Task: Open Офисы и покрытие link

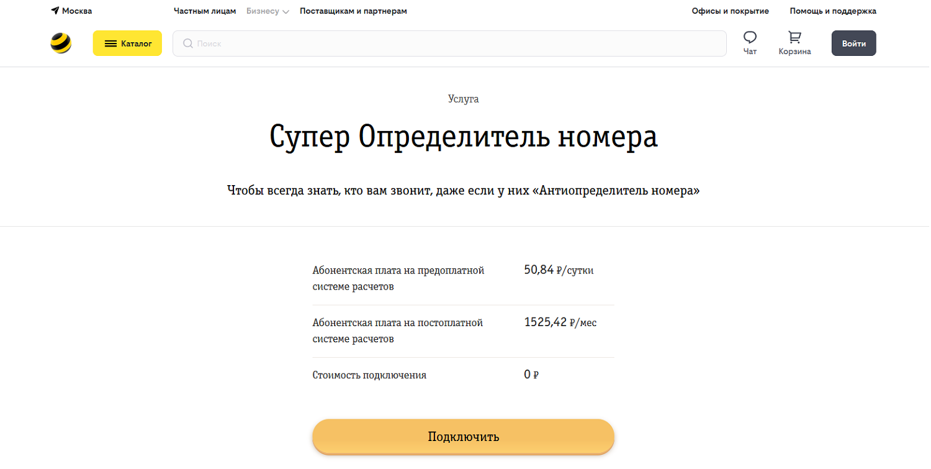Action: click(x=731, y=11)
